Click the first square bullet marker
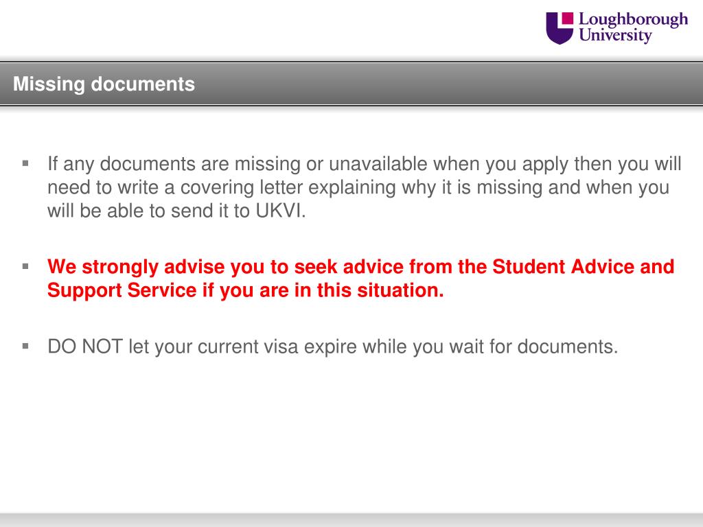703x527 pixels. point(25,163)
